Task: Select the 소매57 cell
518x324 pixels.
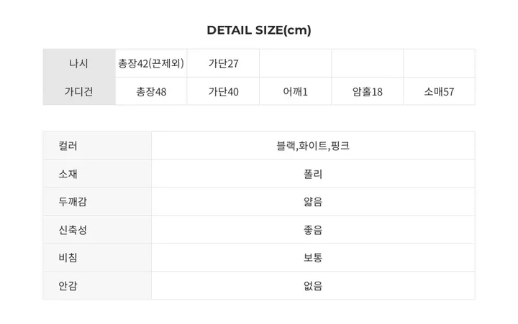Action: [x=439, y=91]
